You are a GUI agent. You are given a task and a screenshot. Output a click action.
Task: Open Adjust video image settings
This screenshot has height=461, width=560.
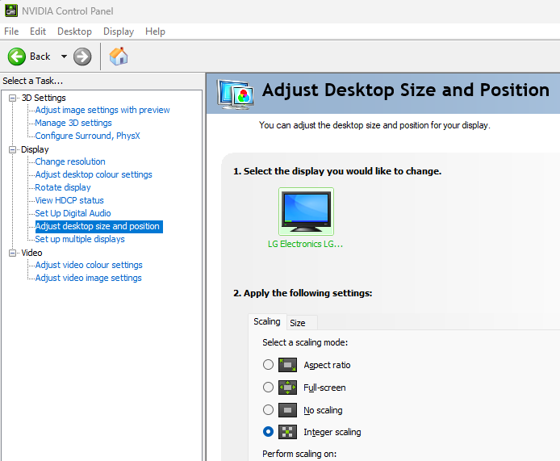coord(88,278)
